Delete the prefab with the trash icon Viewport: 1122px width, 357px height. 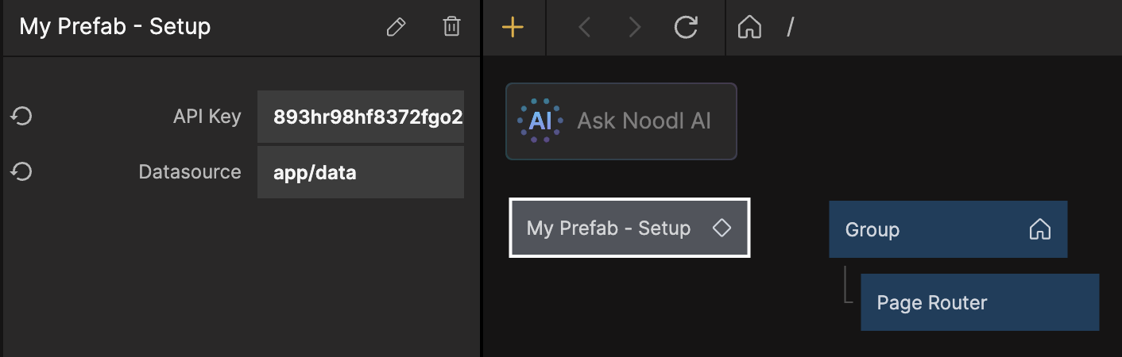click(451, 27)
